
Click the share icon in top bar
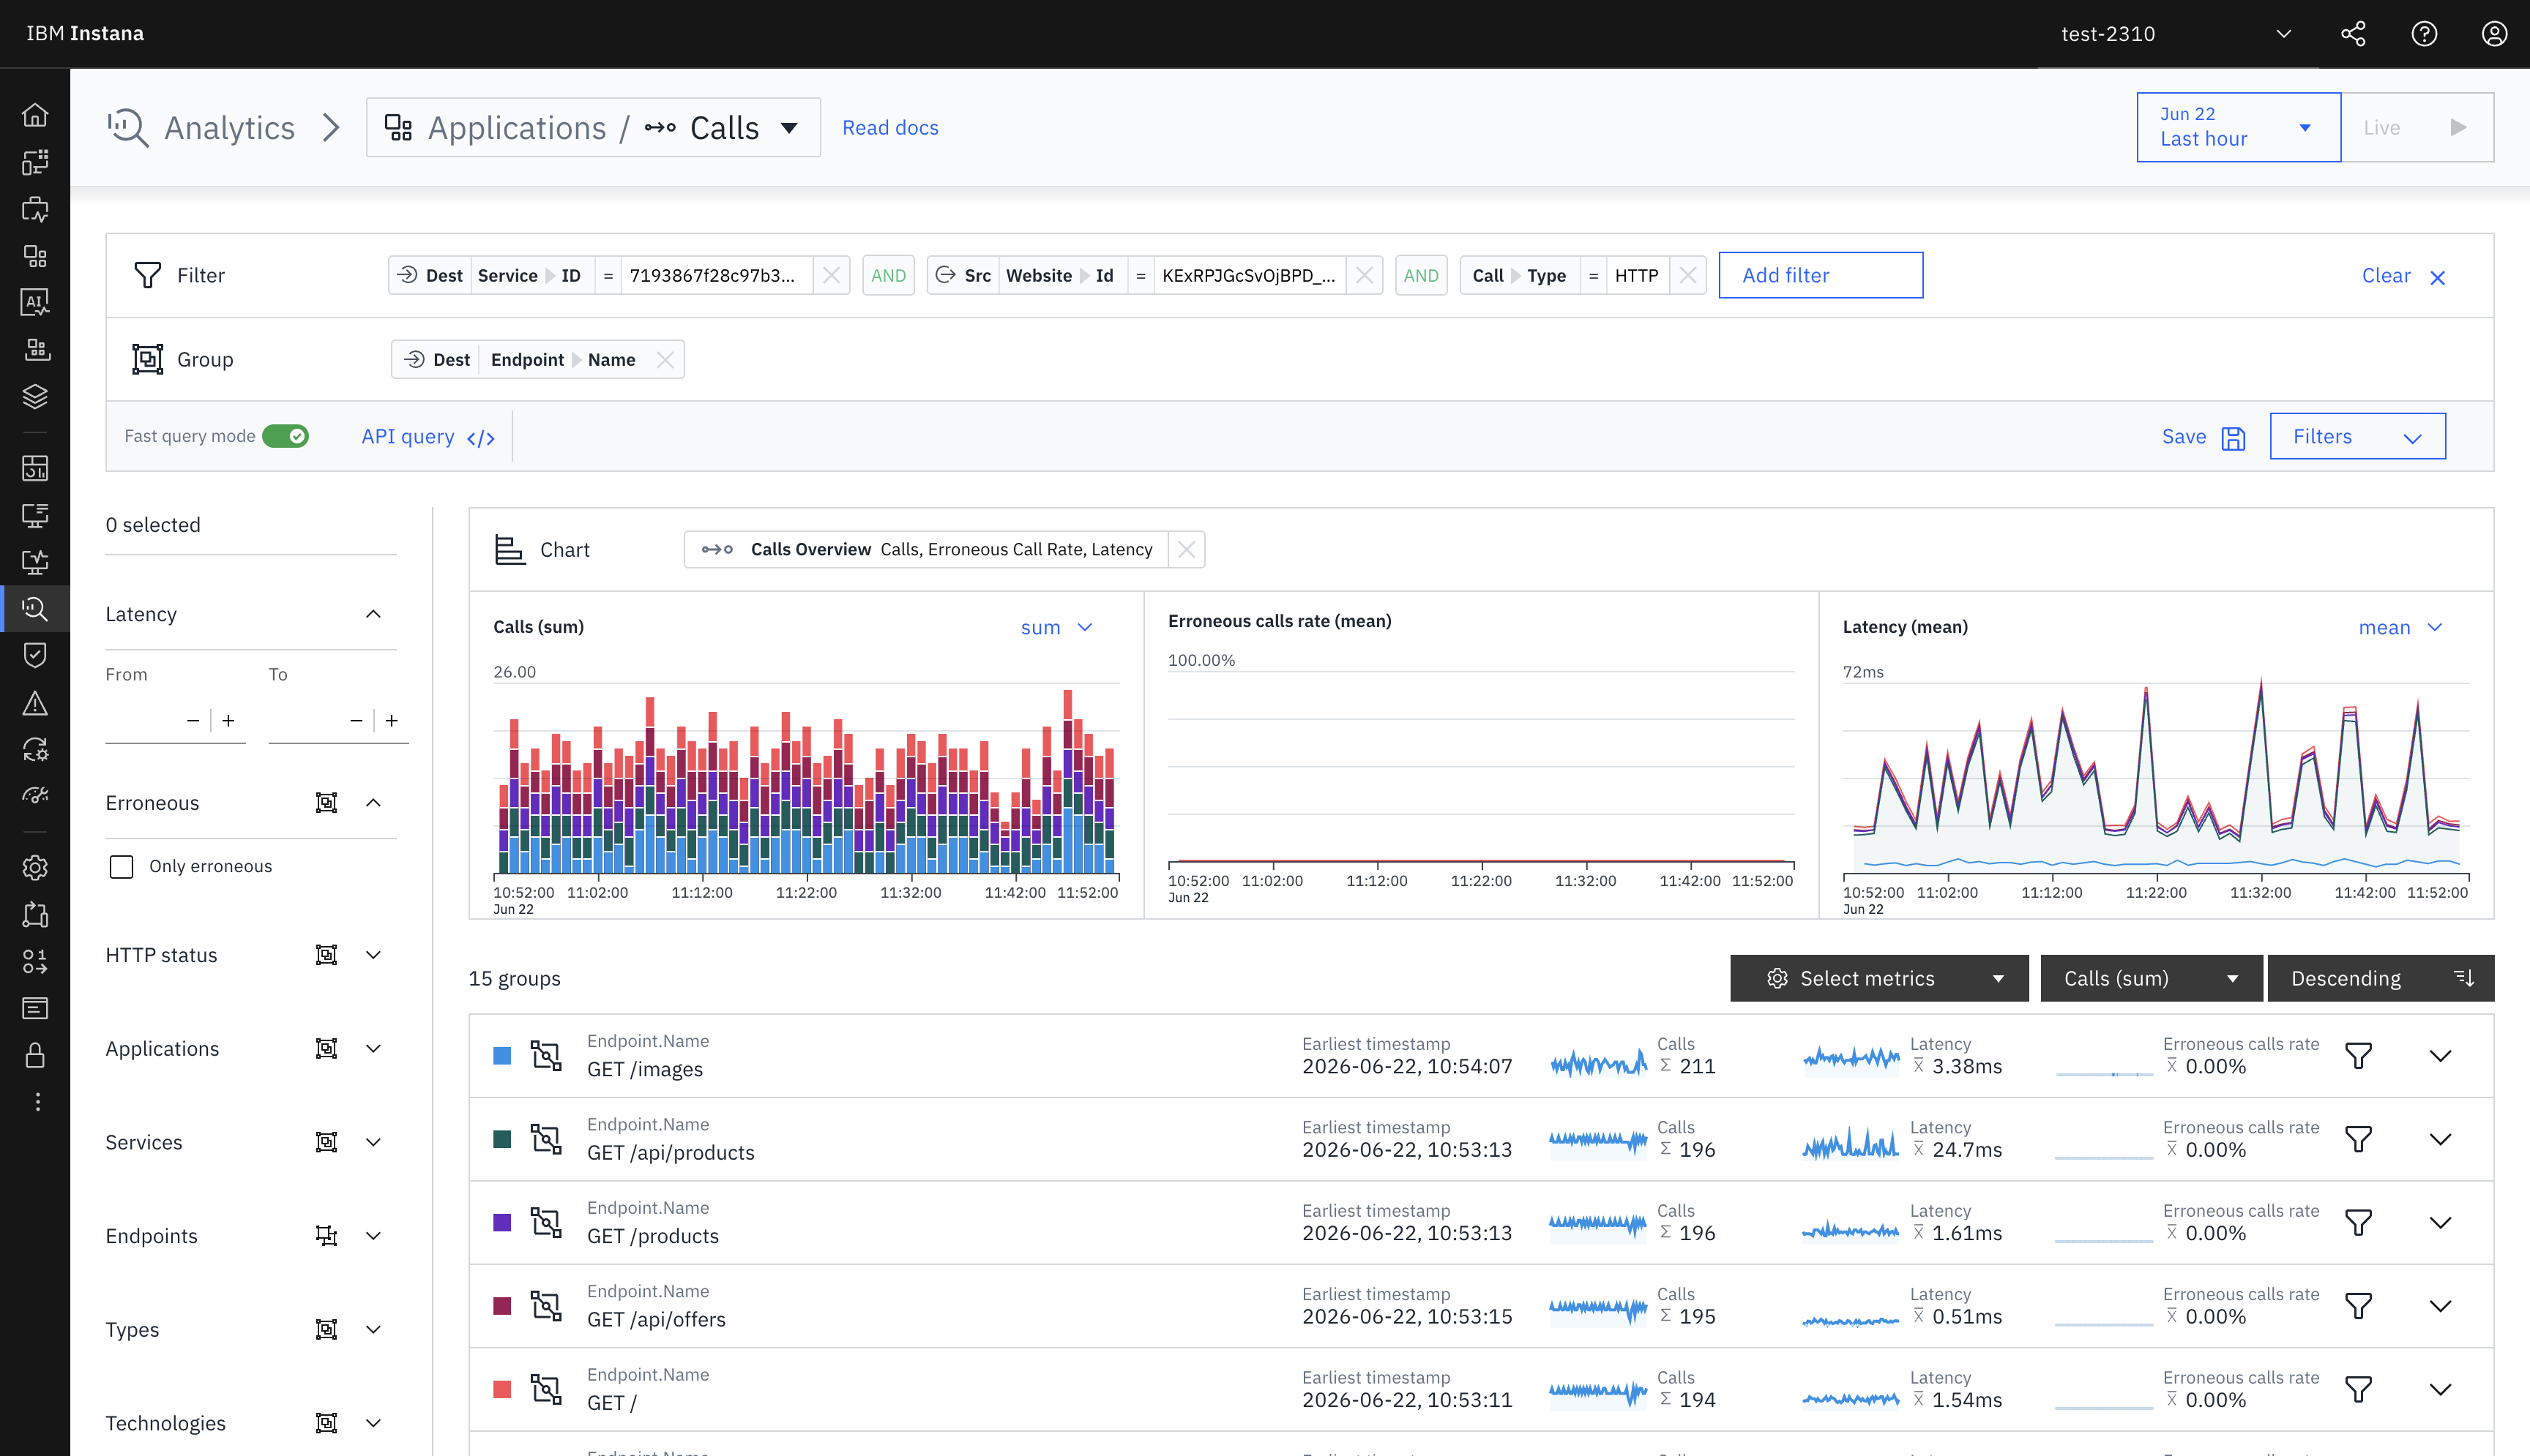point(2353,34)
